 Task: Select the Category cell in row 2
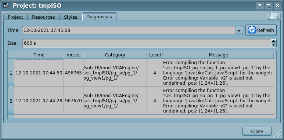(x=115, y=101)
